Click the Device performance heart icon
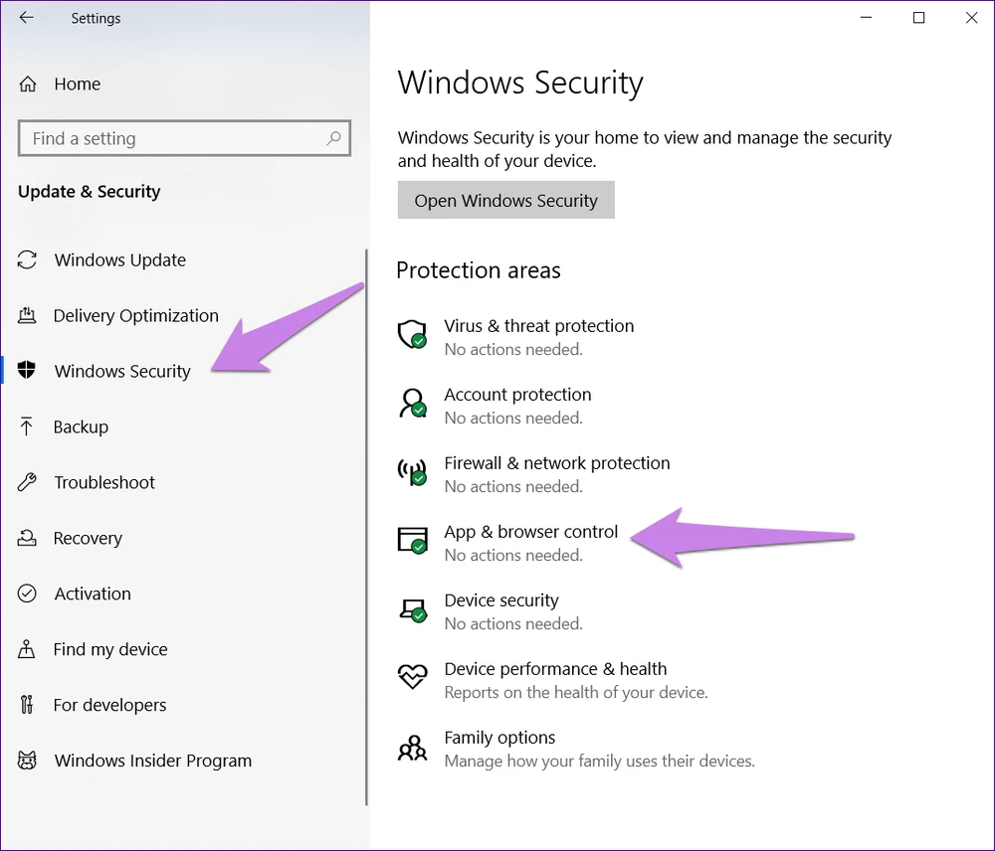The height and width of the screenshot is (851, 995). coord(412,677)
